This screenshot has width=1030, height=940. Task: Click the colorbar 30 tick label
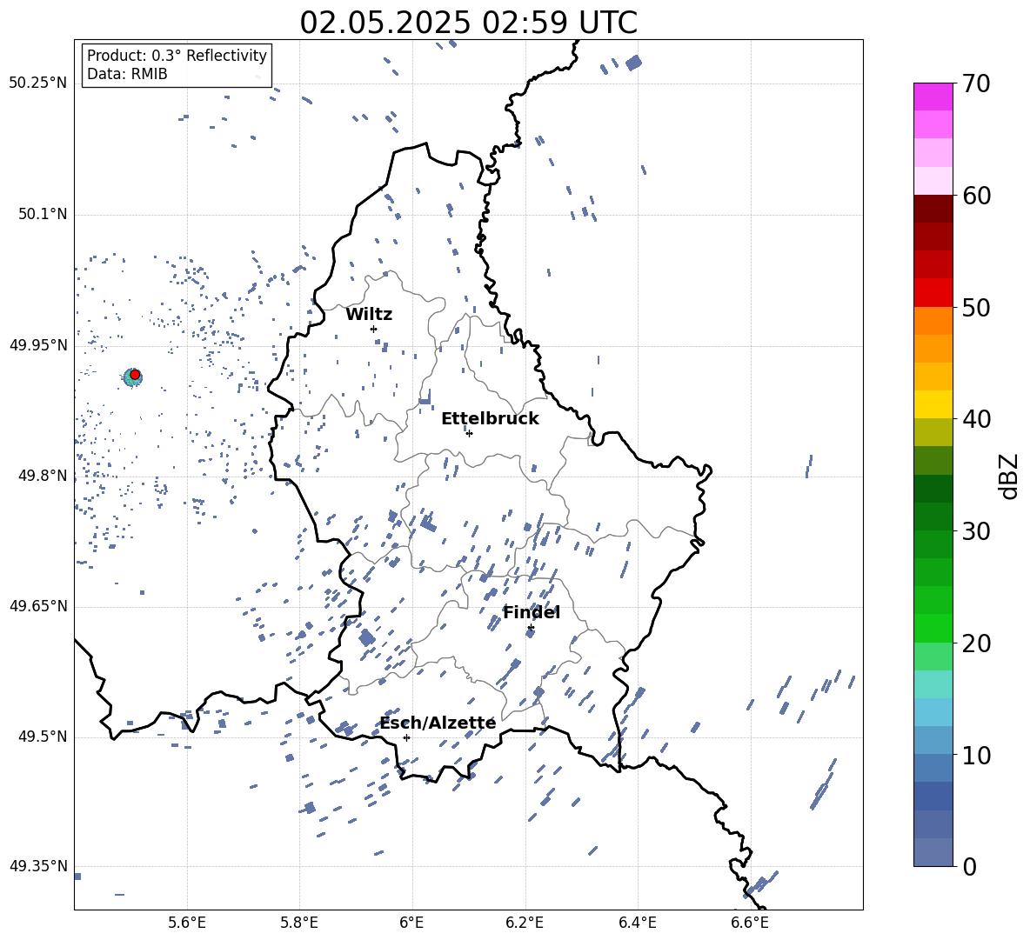(x=976, y=531)
